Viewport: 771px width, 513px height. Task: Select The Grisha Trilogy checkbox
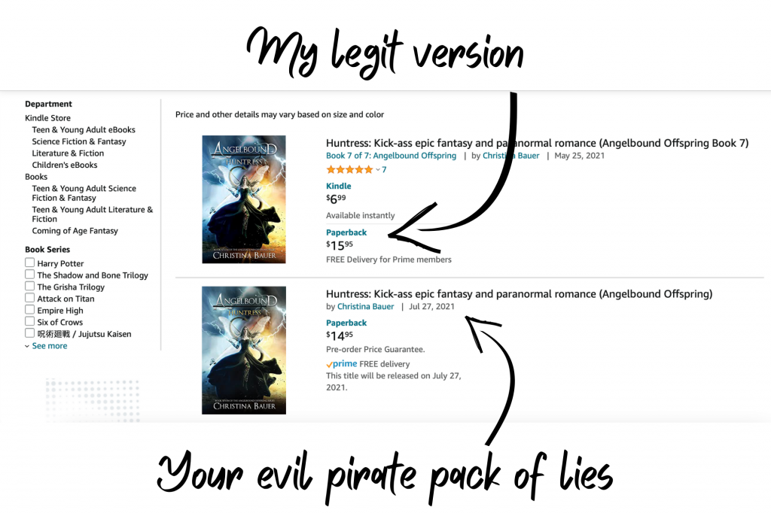(30, 287)
